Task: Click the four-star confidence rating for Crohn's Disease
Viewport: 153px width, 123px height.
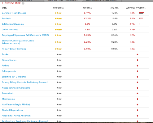Action: tap(58, 30)
